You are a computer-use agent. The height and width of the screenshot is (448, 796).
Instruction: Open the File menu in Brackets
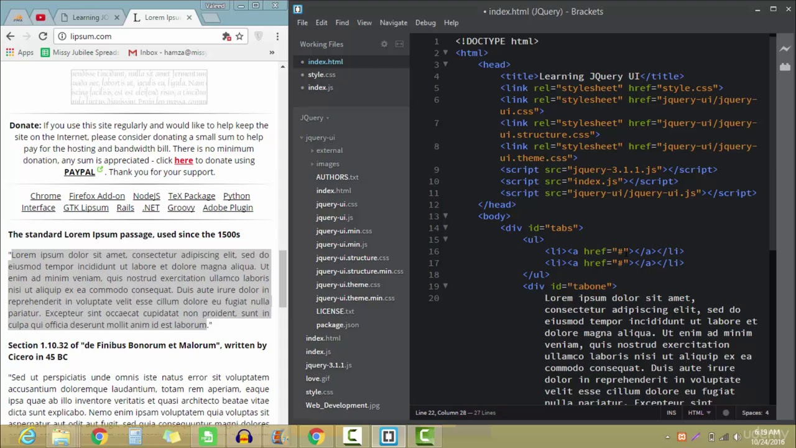tap(302, 23)
